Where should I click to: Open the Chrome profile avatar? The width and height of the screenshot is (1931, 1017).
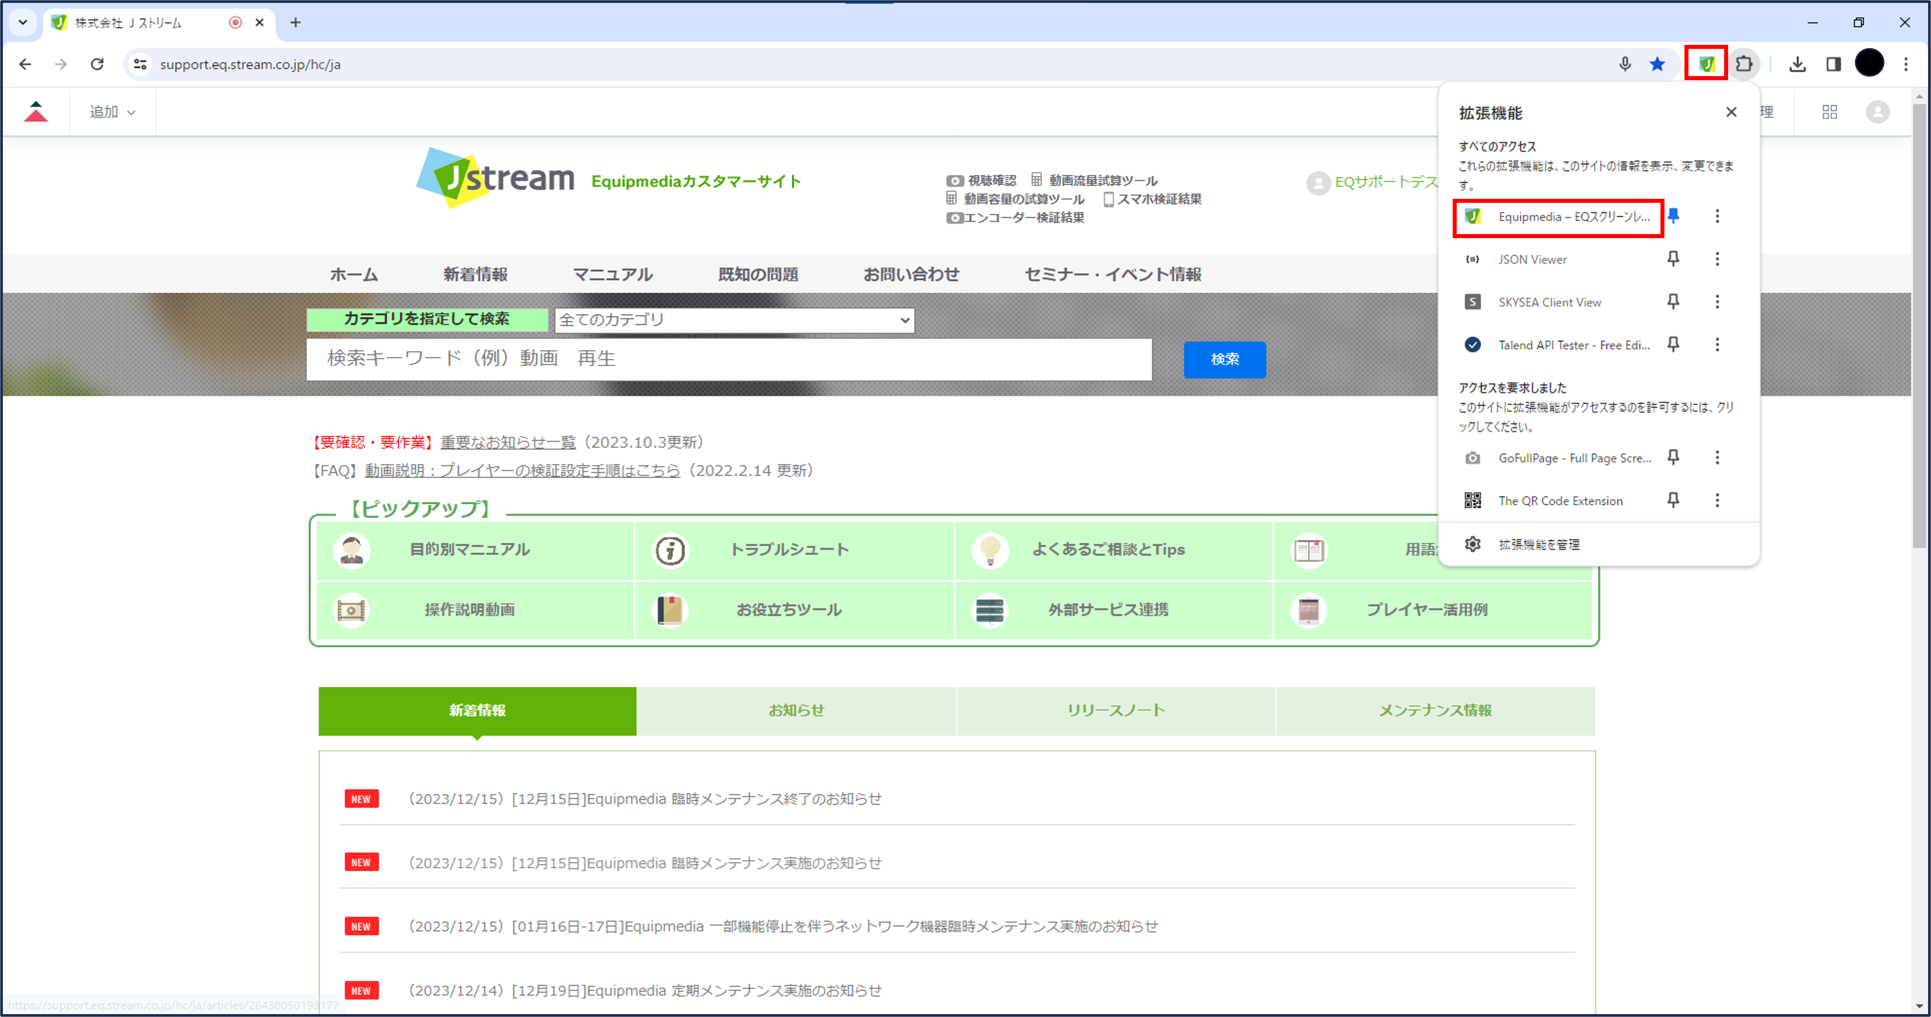click(x=1870, y=63)
